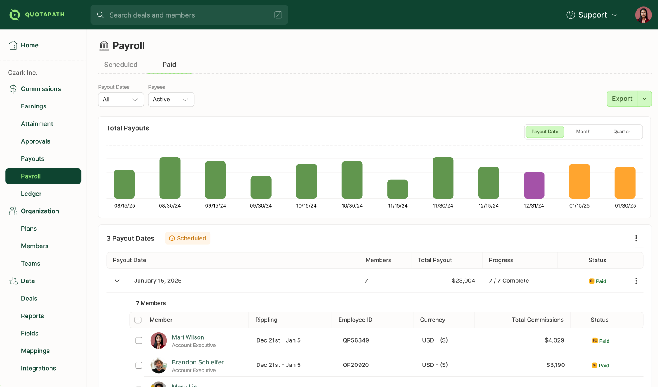This screenshot has height=387, width=658.
Task: Select the Month chart view
Action: coord(583,132)
